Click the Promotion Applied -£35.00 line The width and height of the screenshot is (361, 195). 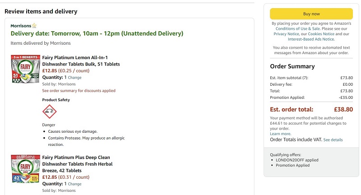pos(311,97)
